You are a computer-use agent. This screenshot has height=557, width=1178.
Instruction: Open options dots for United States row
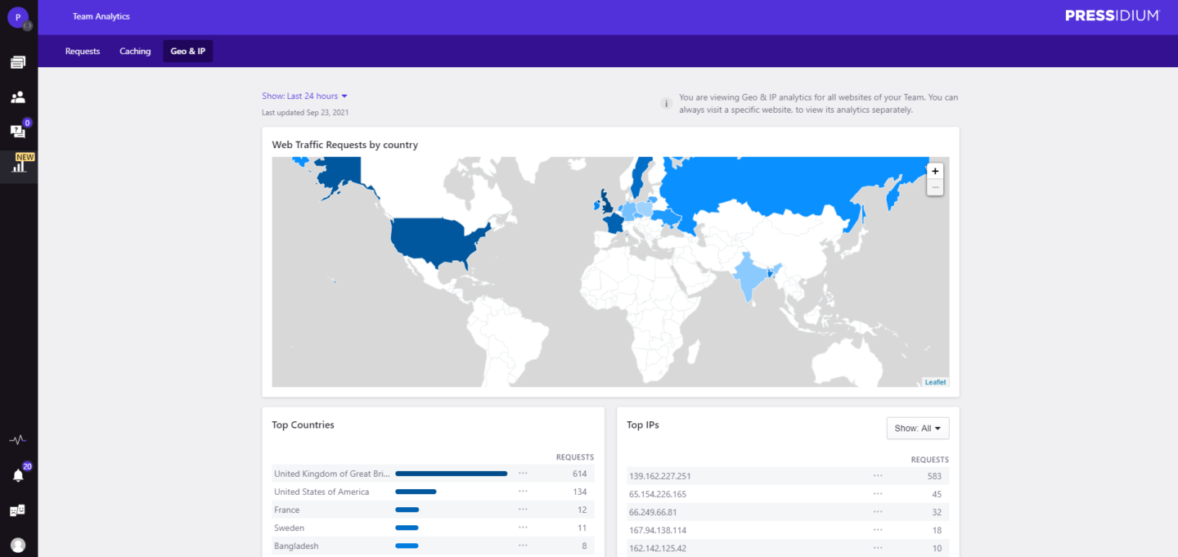[524, 492]
